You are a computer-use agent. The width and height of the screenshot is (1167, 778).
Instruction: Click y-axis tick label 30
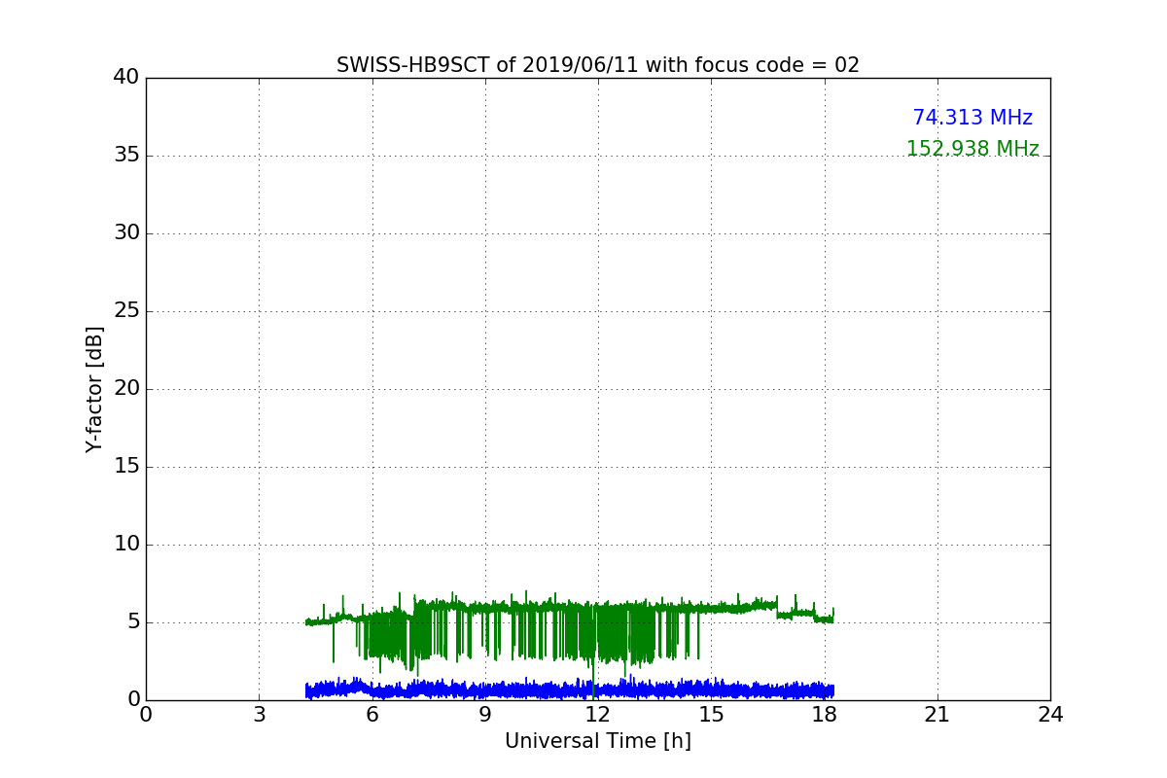click(x=126, y=233)
